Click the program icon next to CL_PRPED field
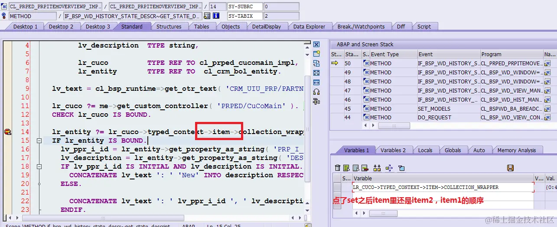This screenshot has width=557, height=227. tap(4, 6)
